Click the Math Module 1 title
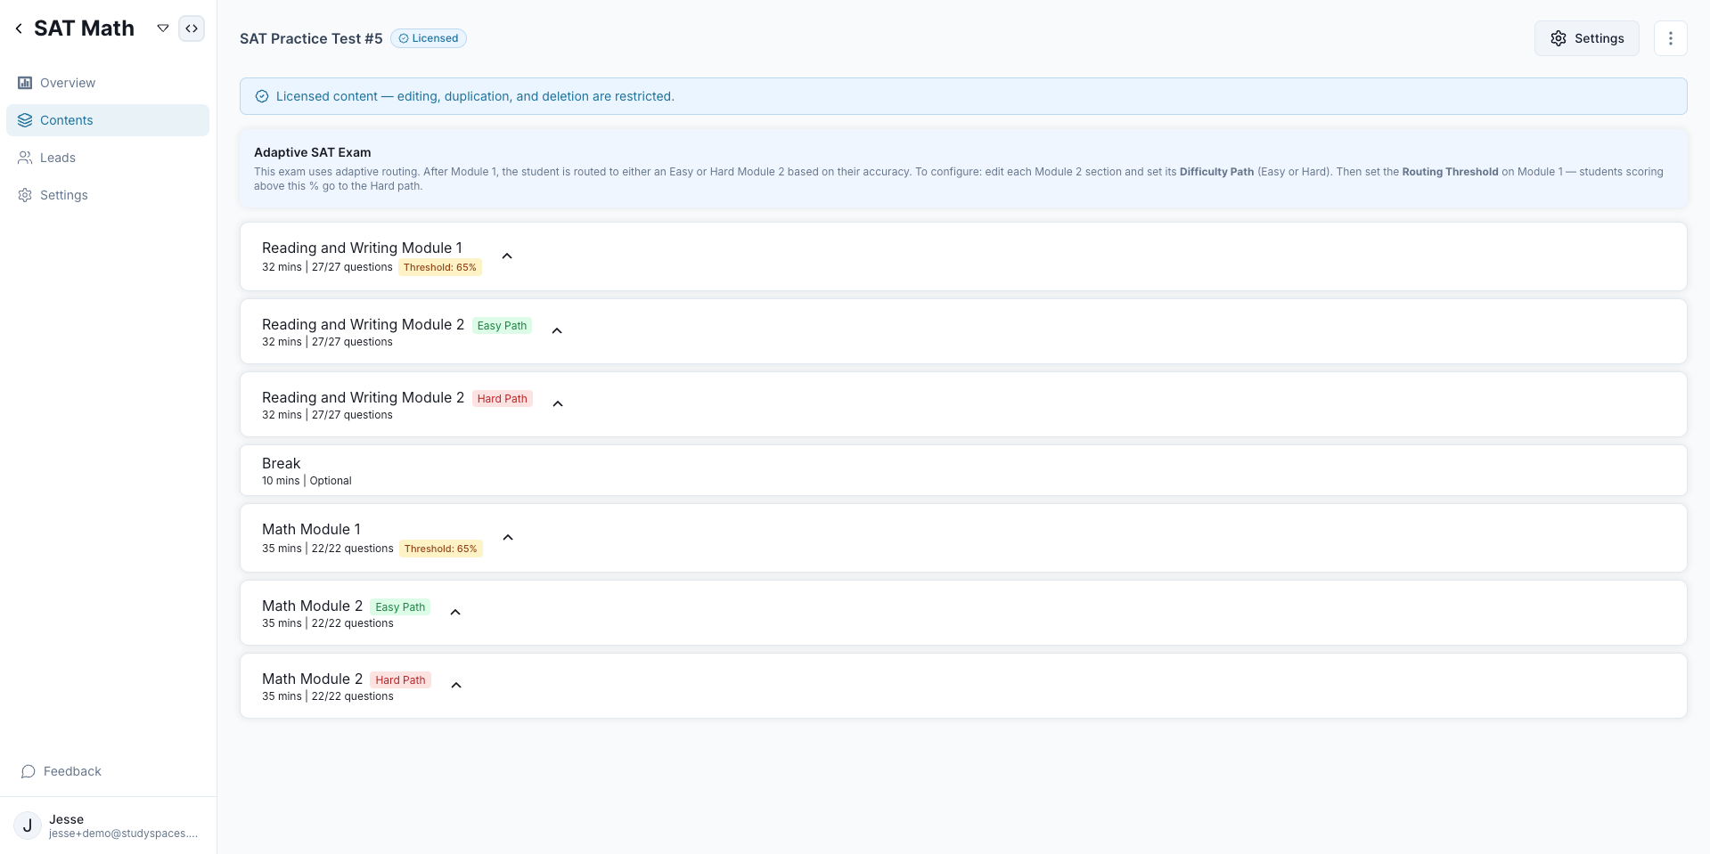1710x854 pixels. [311, 529]
